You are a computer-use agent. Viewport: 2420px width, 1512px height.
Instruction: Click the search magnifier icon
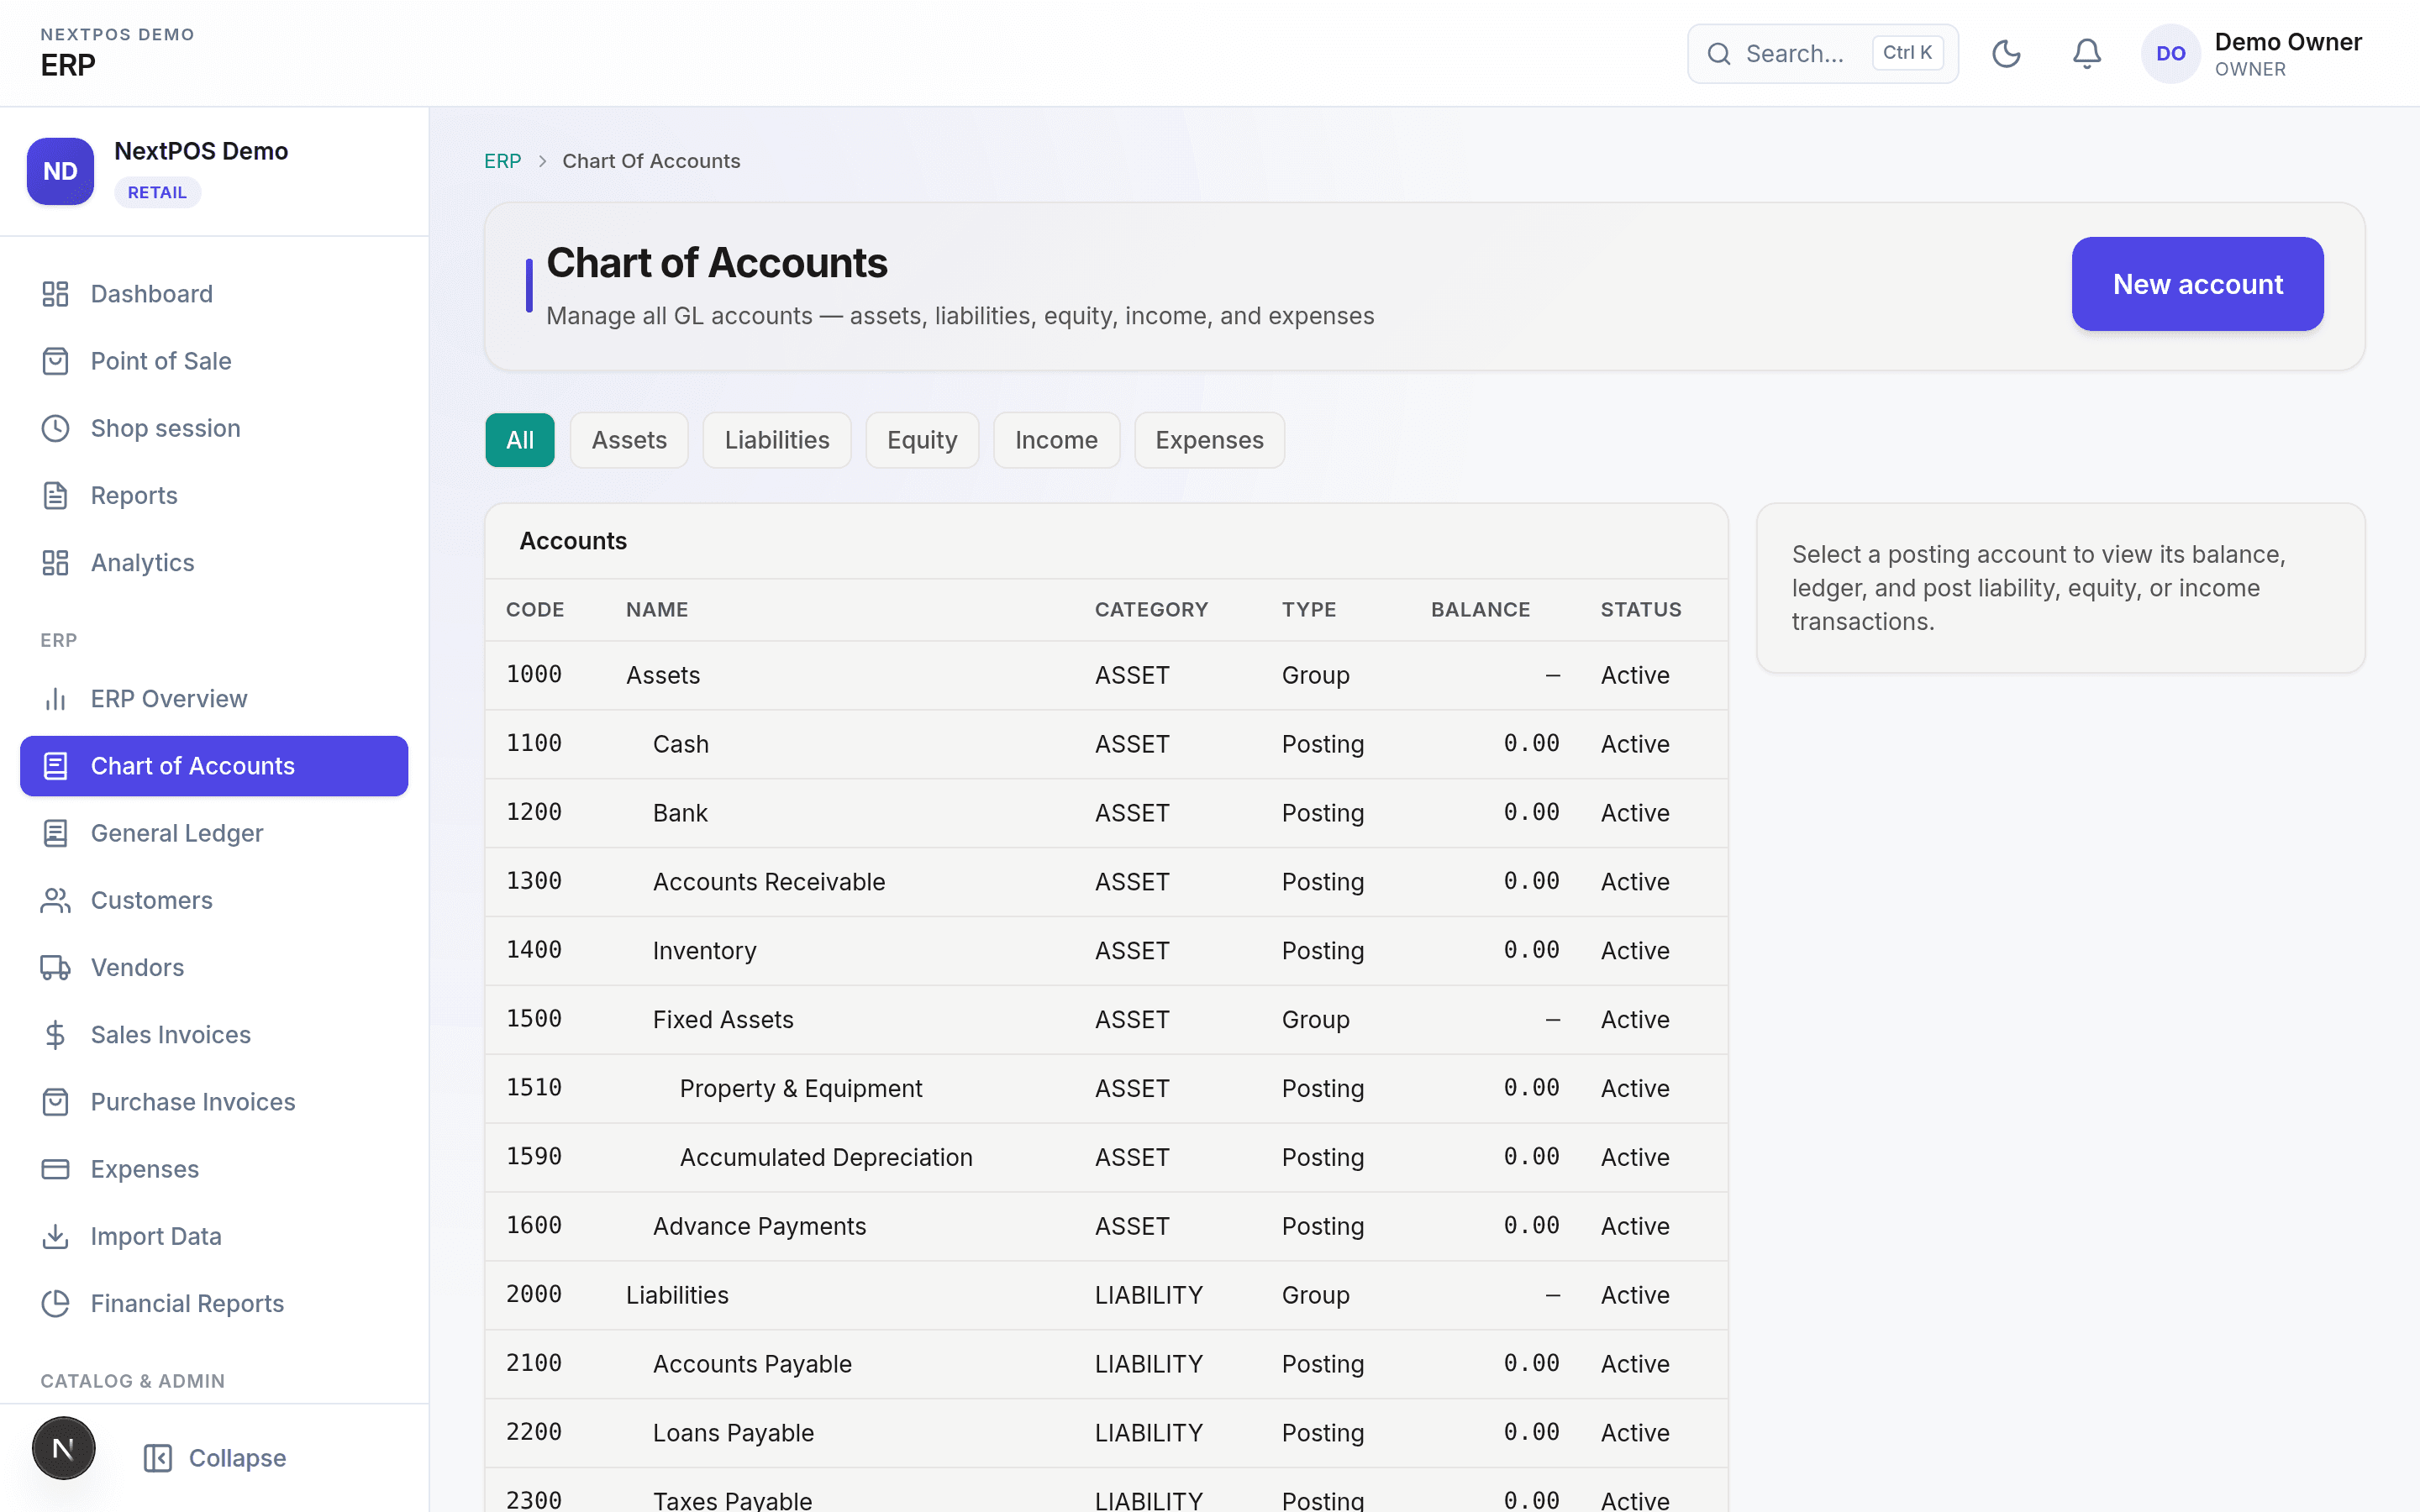click(1719, 53)
